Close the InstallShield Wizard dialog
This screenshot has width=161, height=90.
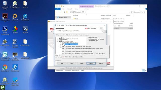(x=105, y=25)
